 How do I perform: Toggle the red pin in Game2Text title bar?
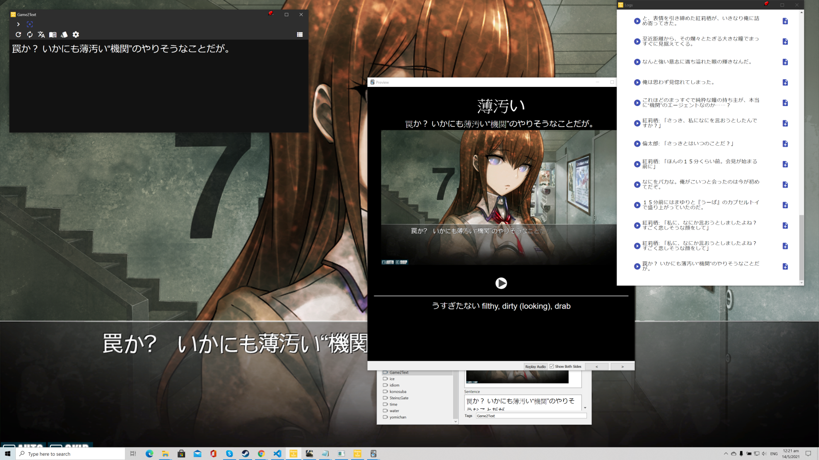click(271, 13)
